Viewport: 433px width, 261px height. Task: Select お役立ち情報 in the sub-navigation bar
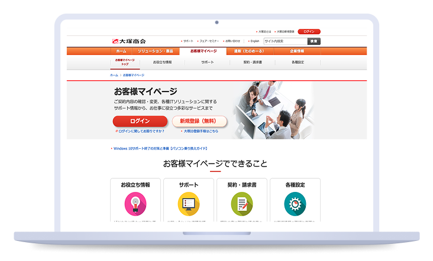pyautogui.click(x=162, y=62)
